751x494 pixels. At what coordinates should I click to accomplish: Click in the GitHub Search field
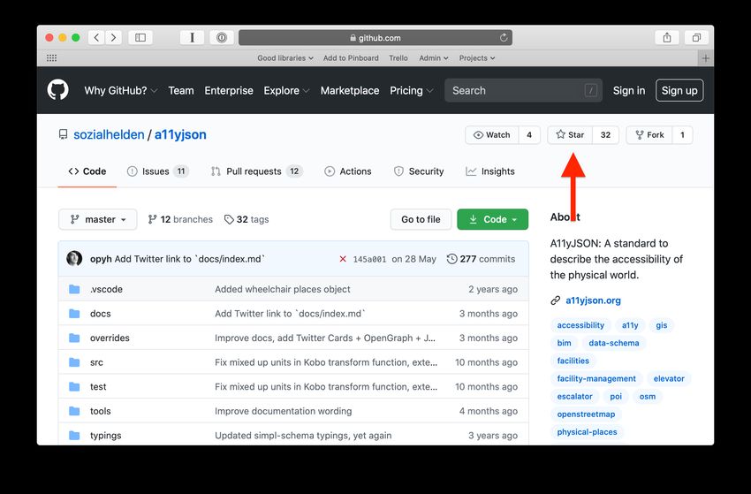[x=524, y=90]
